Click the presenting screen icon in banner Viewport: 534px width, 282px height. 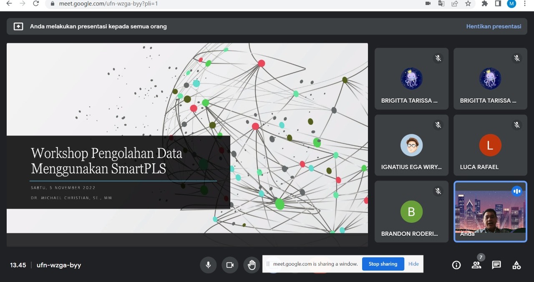coord(18,26)
